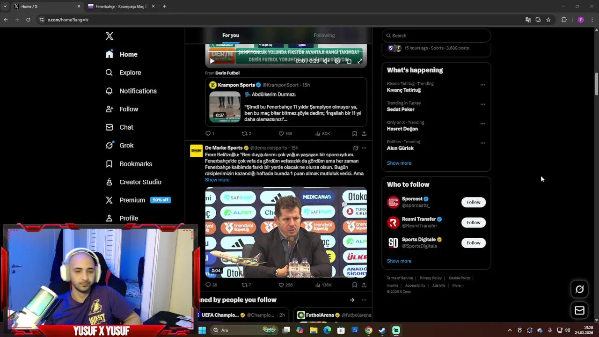View analytics for the 80K views post
This screenshot has width=599, height=337.
tap(322, 133)
